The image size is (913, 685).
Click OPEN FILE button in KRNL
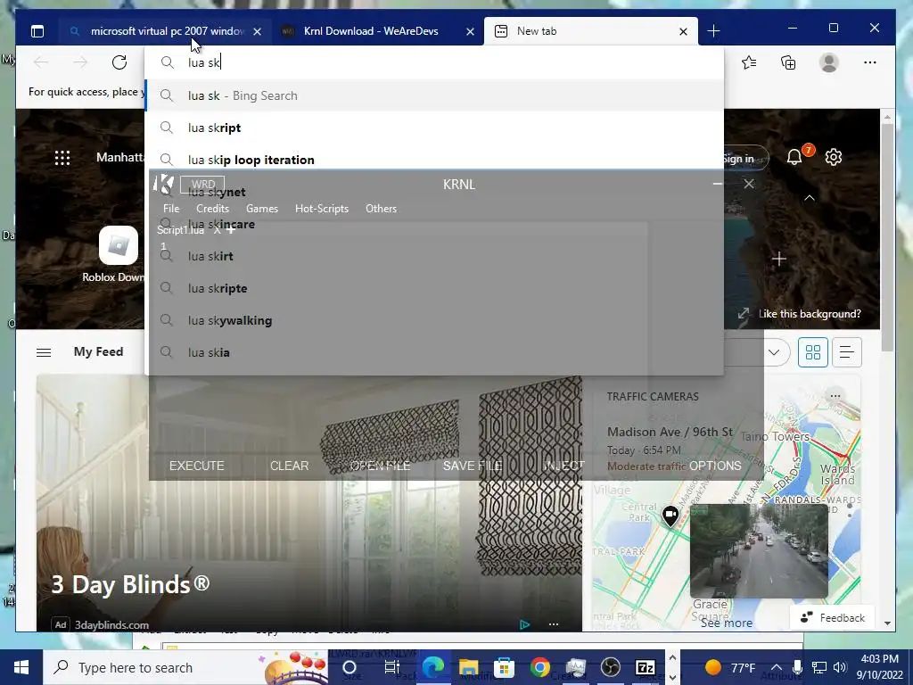pos(380,466)
